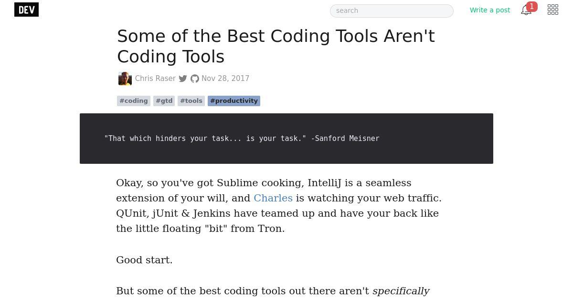
Task: Click the DEV logo
Action: tap(26, 10)
